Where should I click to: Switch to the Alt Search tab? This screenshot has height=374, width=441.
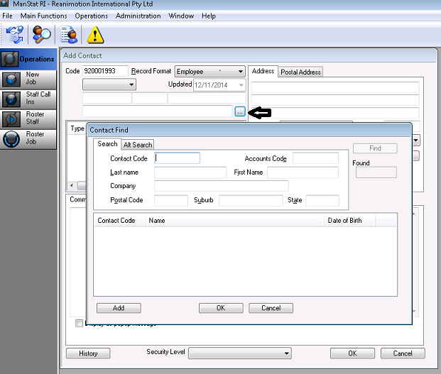pyautogui.click(x=138, y=145)
